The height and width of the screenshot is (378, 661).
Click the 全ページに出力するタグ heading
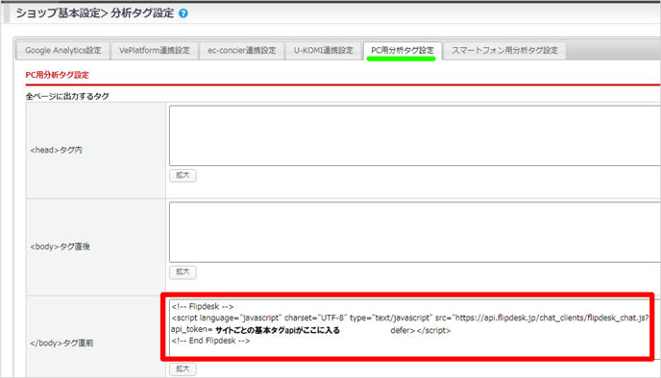tap(67, 96)
